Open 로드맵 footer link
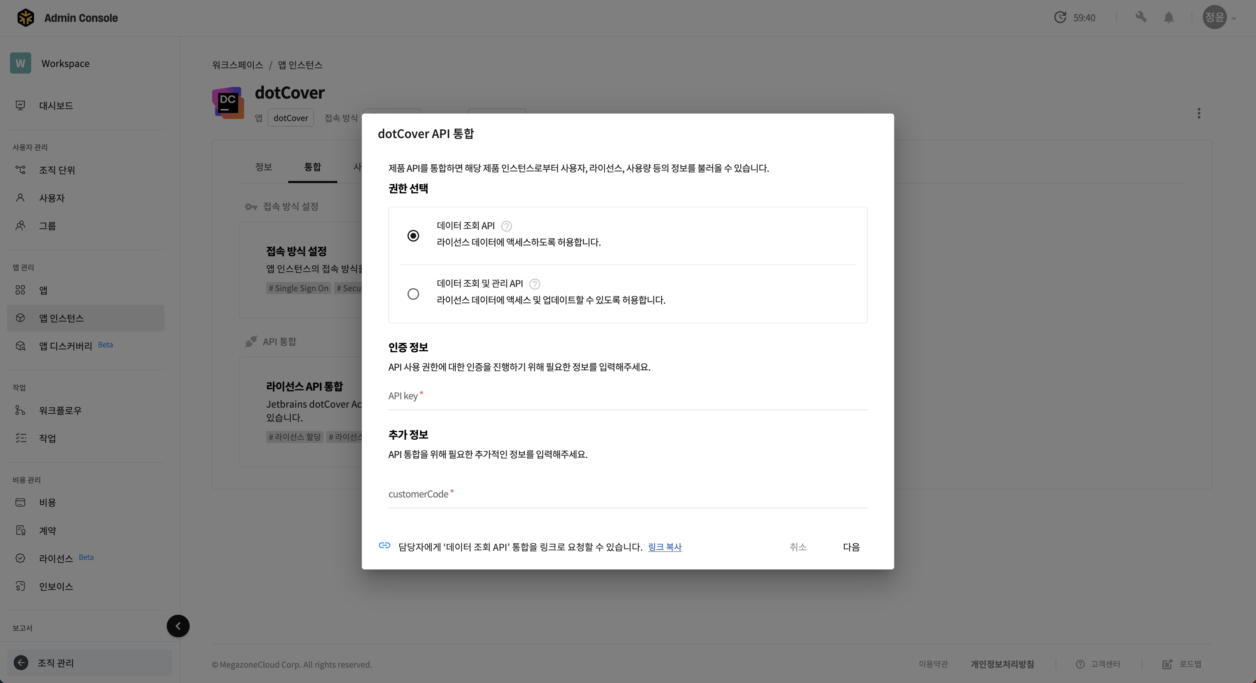1256x683 pixels. pos(1182,664)
